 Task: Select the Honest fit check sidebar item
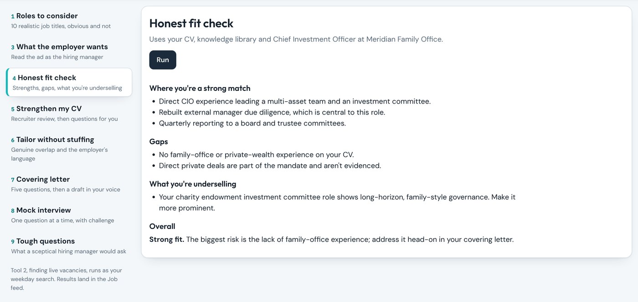pyautogui.click(x=69, y=82)
